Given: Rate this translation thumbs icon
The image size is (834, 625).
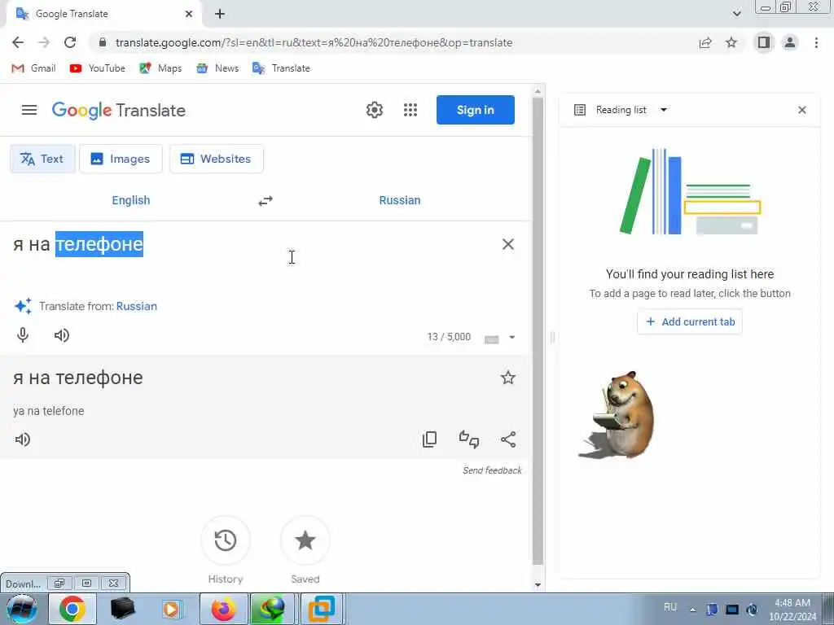Looking at the screenshot, I should click(468, 439).
